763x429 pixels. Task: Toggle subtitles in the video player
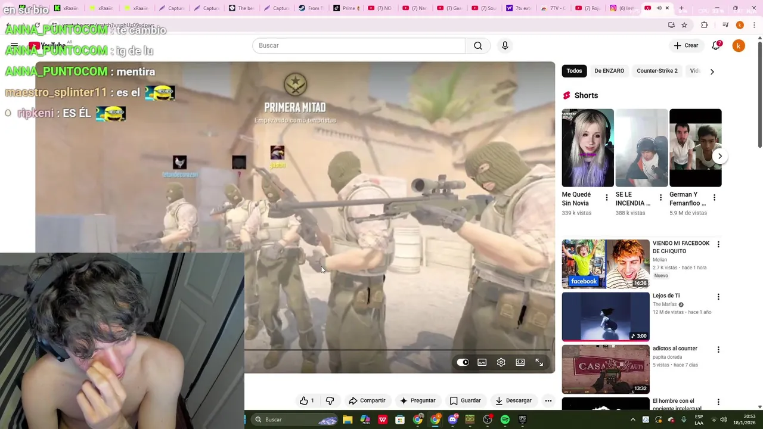click(x=482, y=362)
